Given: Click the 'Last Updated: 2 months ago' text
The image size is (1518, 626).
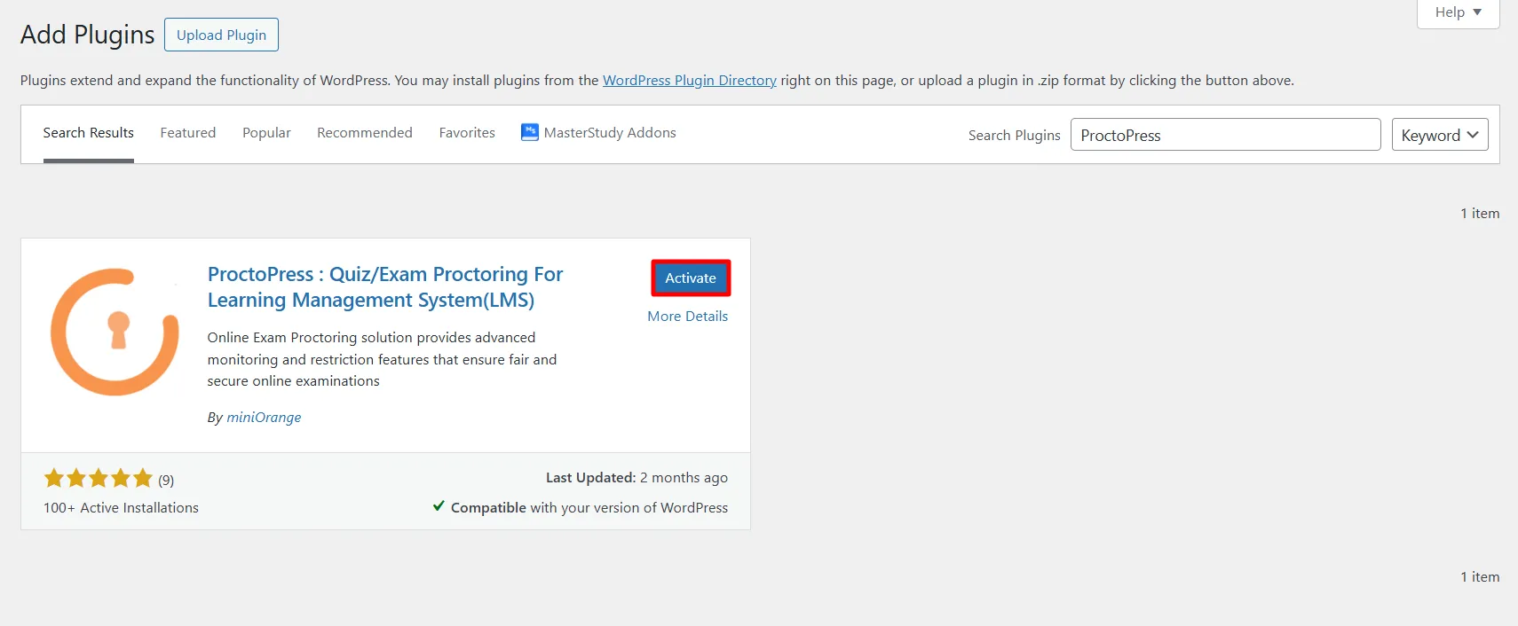Looking at the screenshot, I should (x=636, y=478).
